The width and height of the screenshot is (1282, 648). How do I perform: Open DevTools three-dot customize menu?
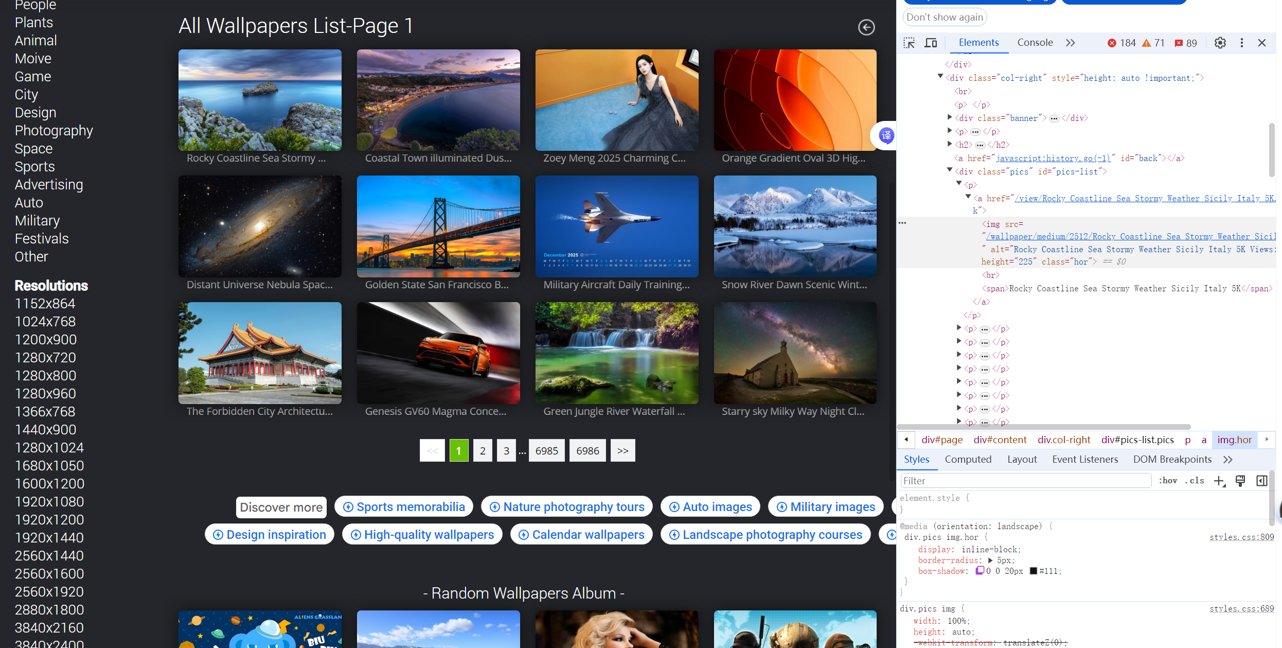[1241, 43]
